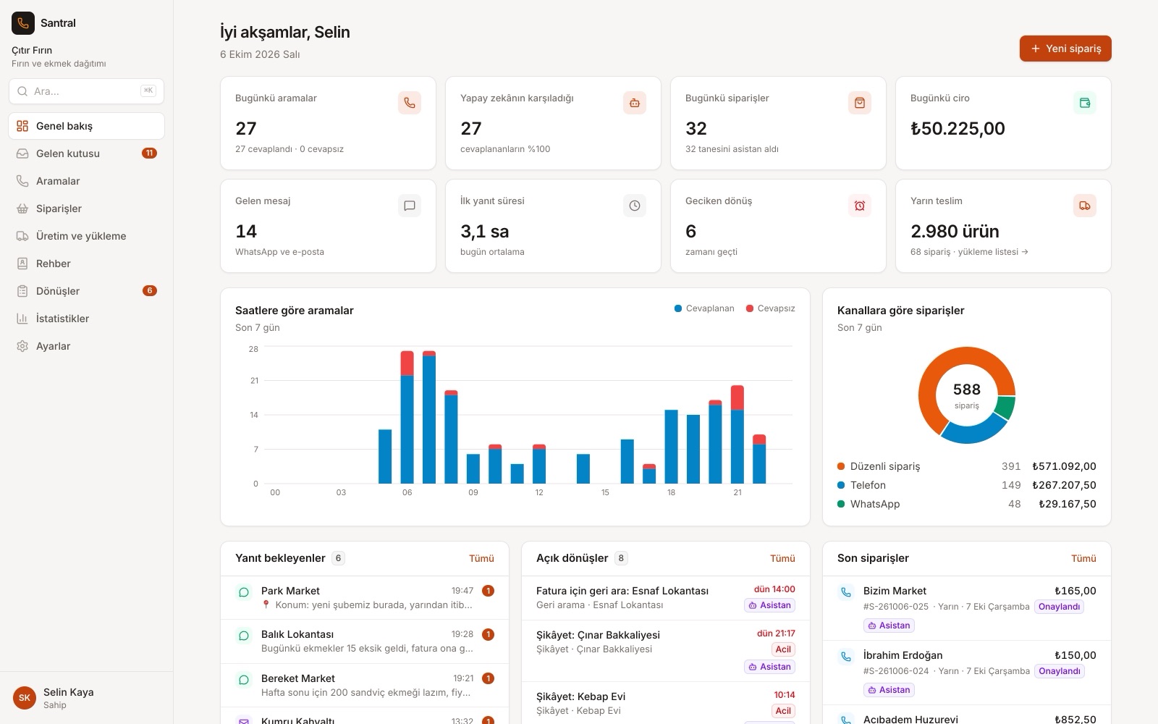Go to Aramalar in the sidebar
The width and height of the screenshot is (1158, 724).
point(87,181)
